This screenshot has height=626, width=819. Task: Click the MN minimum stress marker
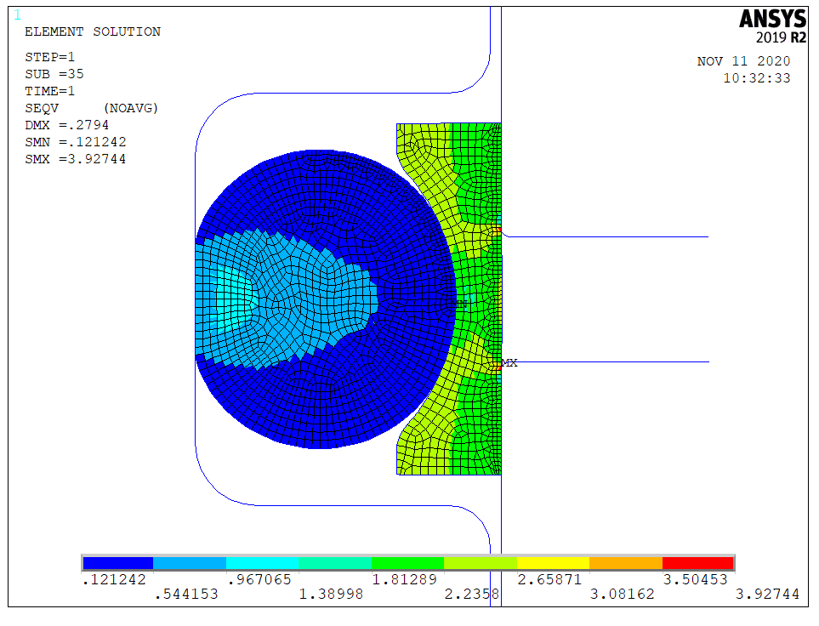click(x=458, y=304)
